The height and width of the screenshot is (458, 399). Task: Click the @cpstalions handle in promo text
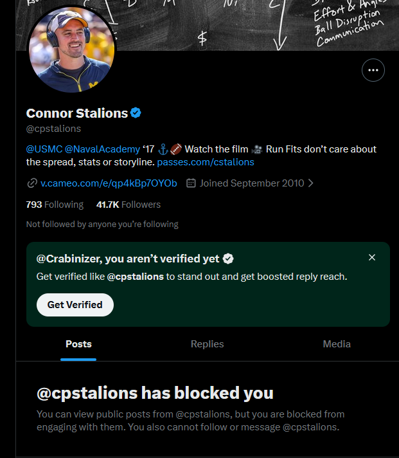click(136, 277)
